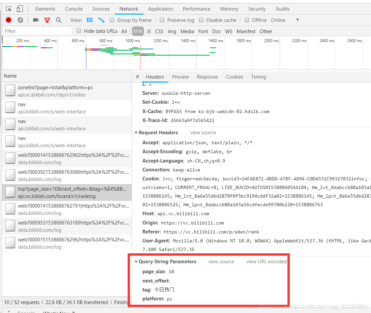
Task: Enable Preserve log checkbox
Action: click(x=162, y=20)
